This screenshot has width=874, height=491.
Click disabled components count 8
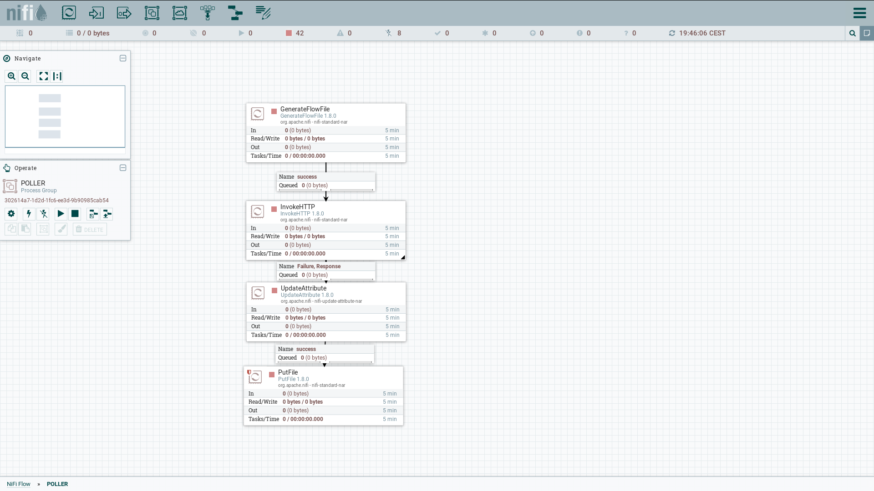click(x=394, y=33)
